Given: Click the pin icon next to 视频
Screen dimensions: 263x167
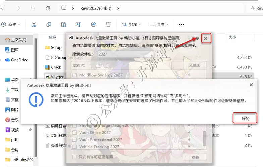Looking at the screenshot, I should (x=30, y=130).
